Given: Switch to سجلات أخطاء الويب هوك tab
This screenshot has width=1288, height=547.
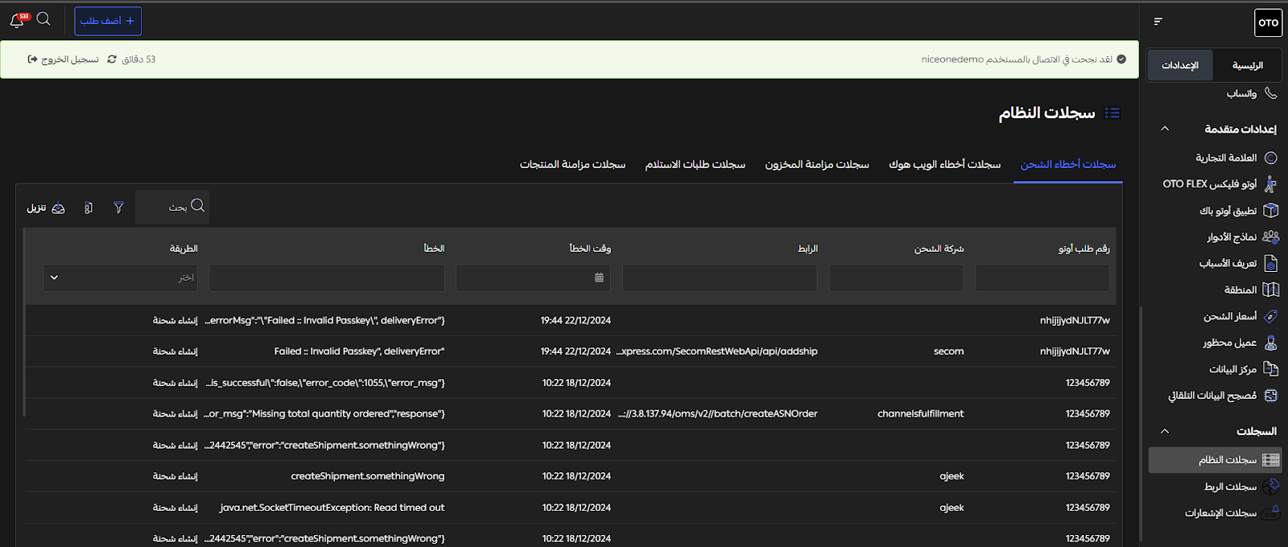Looking at the screenshot, I should point(944,164).
